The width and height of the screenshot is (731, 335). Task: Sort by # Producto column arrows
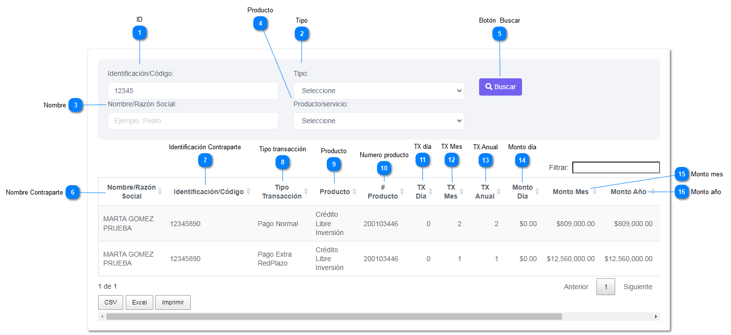(402, 192)
